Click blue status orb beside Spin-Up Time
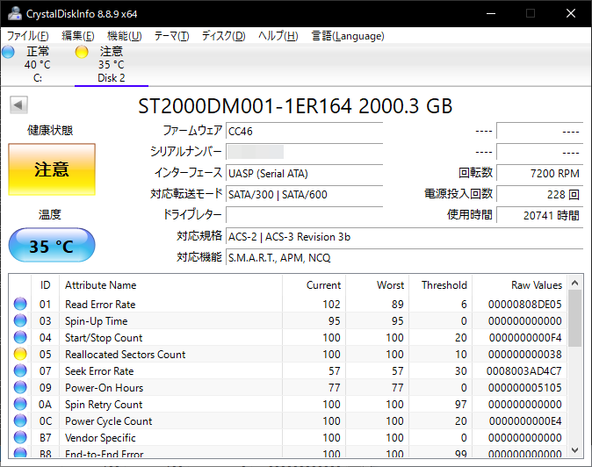The width and height of the screenshot is (592, 467). pos(20,321)
